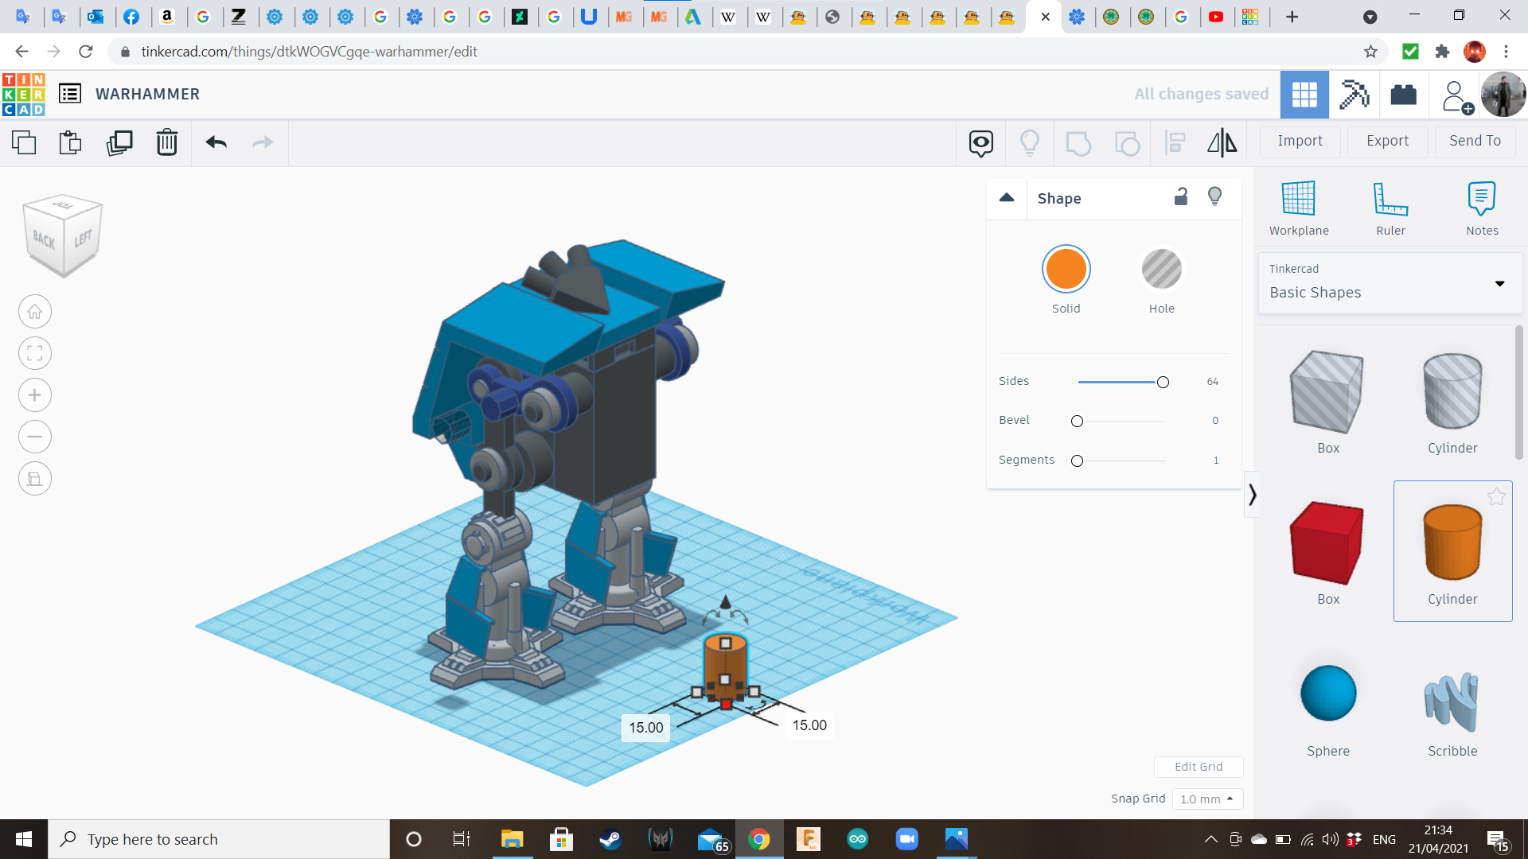
Task: Collapse the Shape panel with the arrow
Action: (1007, 197)
